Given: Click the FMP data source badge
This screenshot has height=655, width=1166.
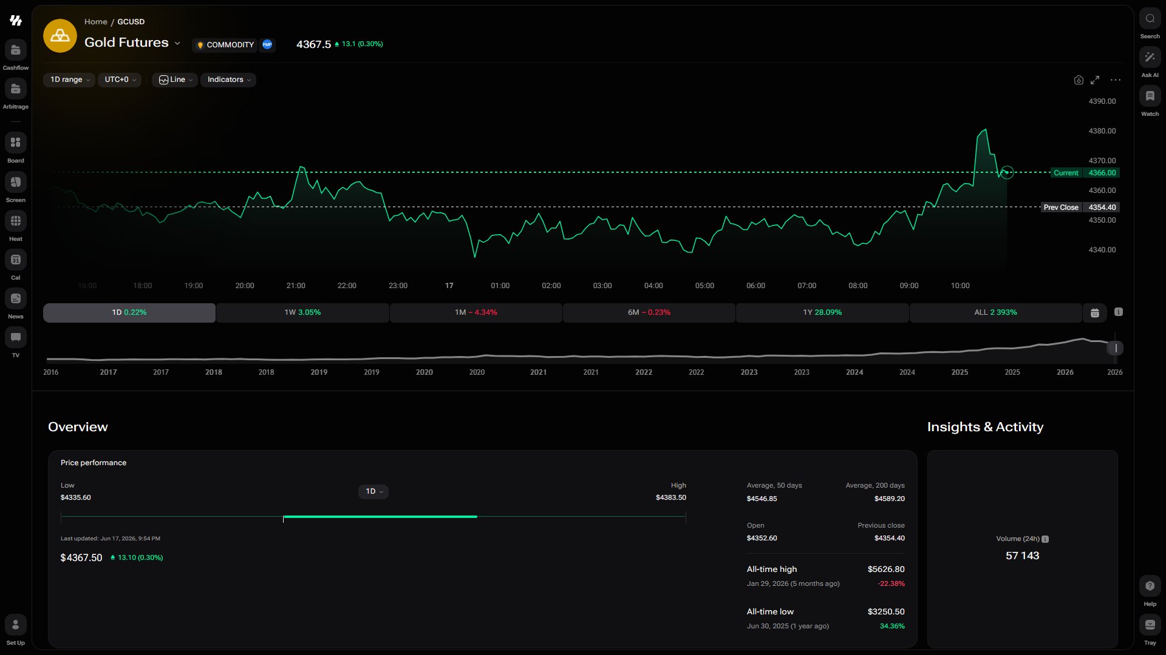Looking at the screenshot, I should [x=267, y=44].
